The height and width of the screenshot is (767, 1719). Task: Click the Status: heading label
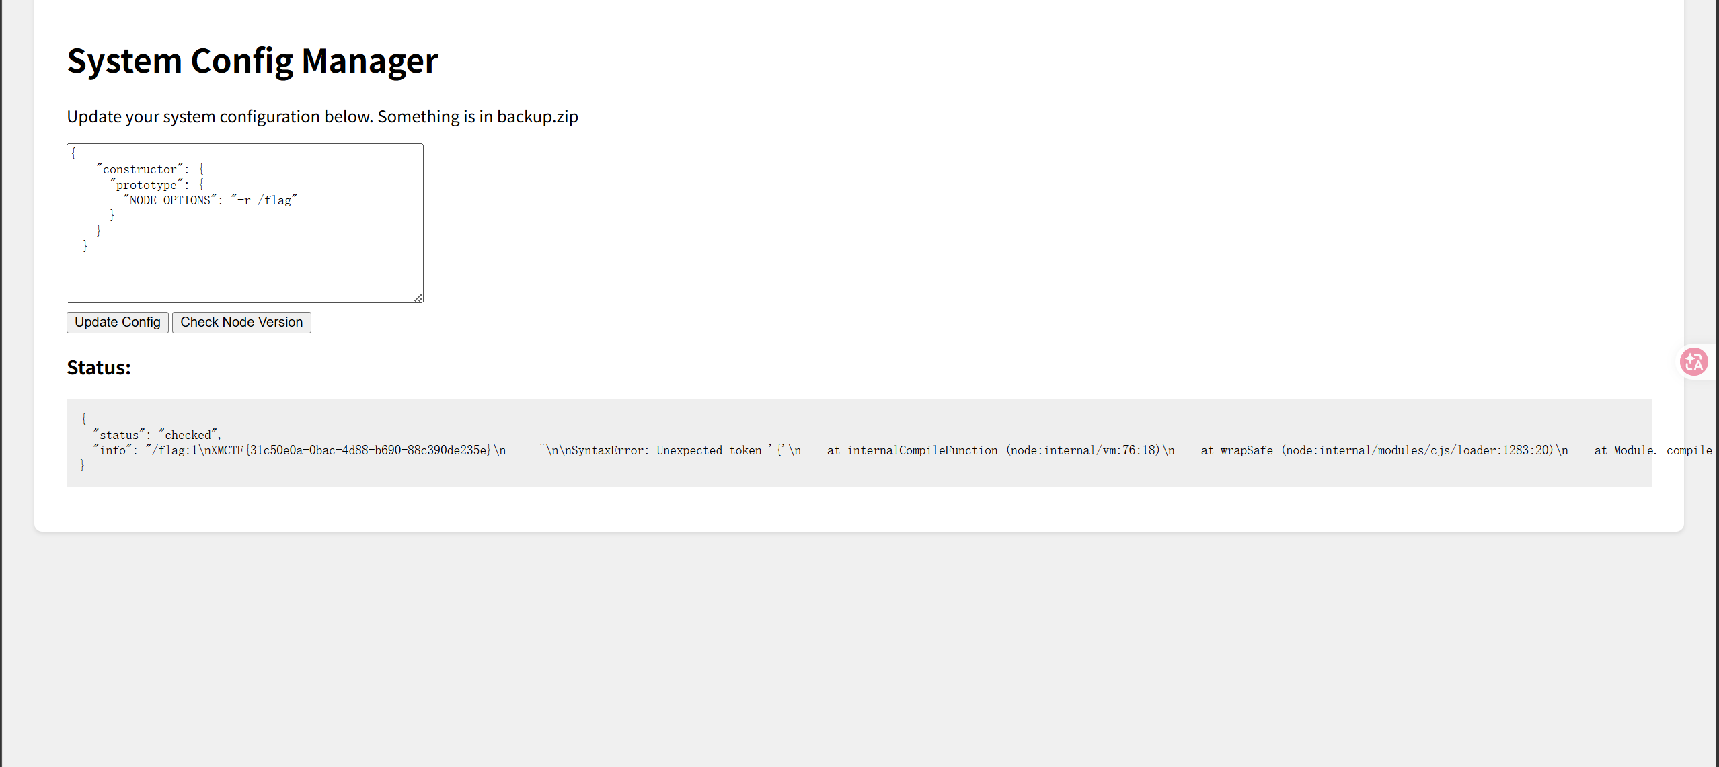click(99, 368)
